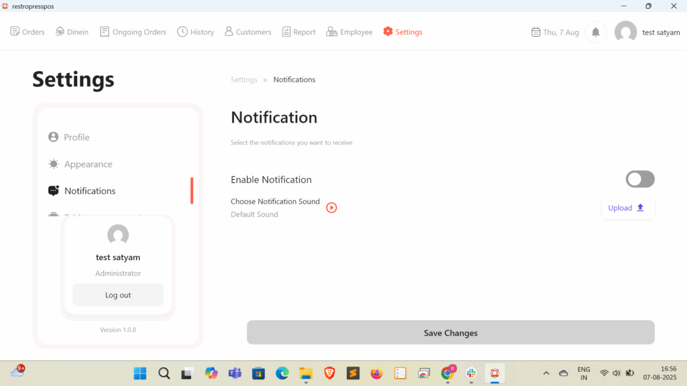Click the Settings gear icon
The image size is (687, 386).
[388, 31]
